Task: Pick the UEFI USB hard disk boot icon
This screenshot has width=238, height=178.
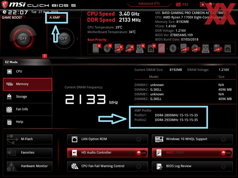Action: tap(118, 48)
